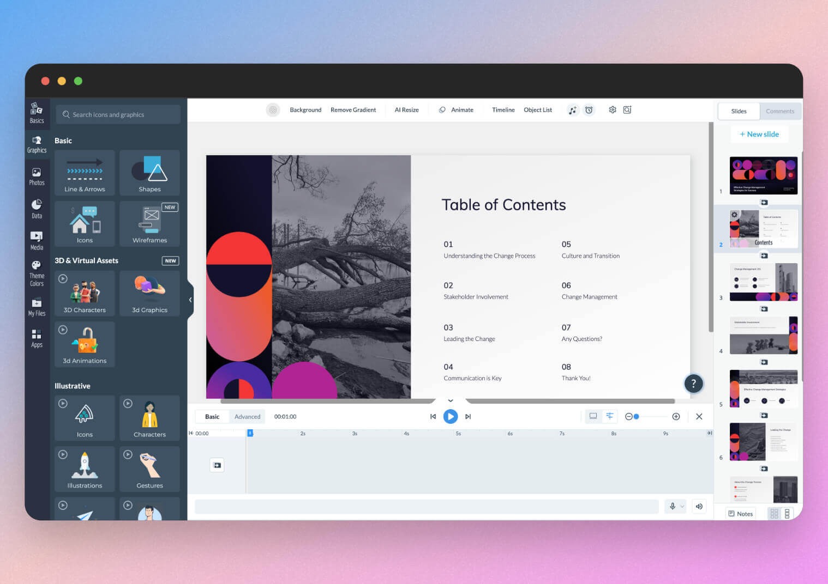Toggle the speaker volume button

(699, 506)
